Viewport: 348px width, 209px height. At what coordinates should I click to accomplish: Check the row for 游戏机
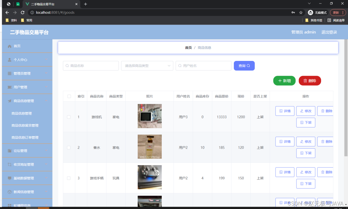(x=69, y=117)
